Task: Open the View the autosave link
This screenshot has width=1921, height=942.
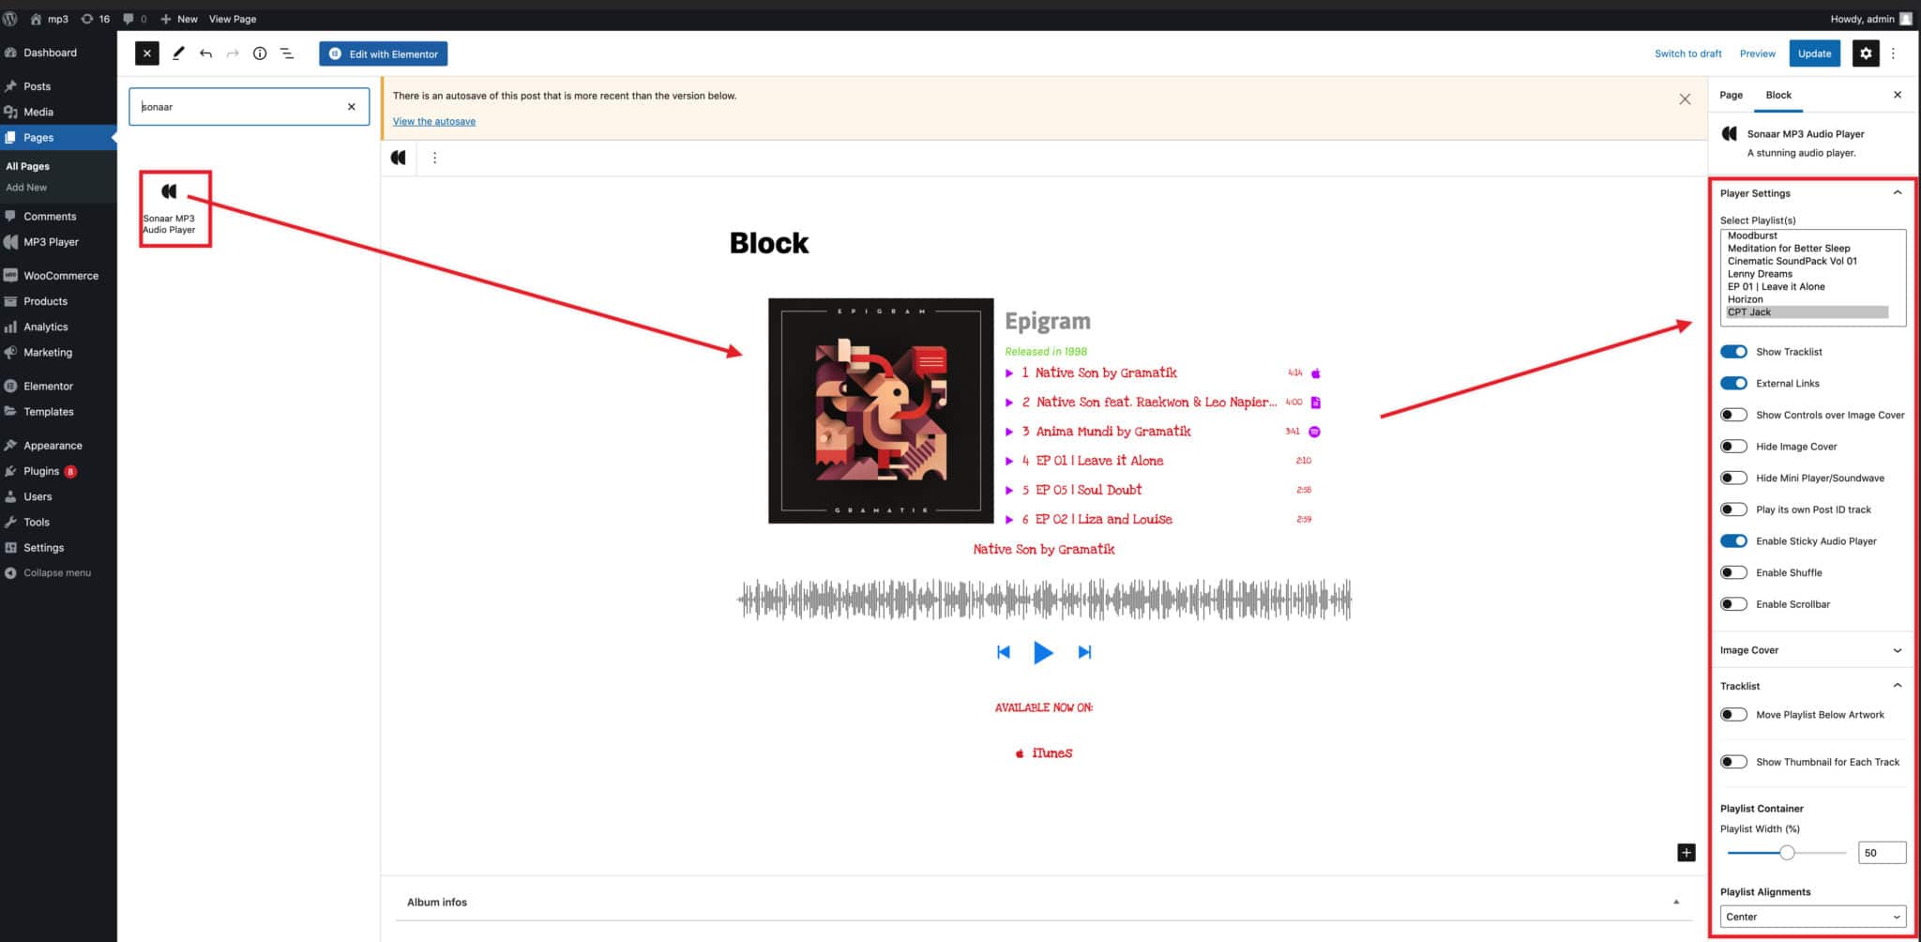Action: [x=433, y=121]
